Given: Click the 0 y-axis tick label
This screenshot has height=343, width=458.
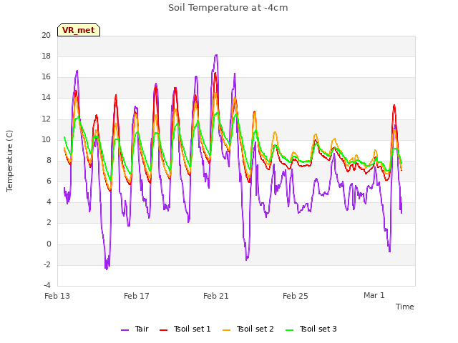Looking at the screenshot, I should click(x=49, y=244).
